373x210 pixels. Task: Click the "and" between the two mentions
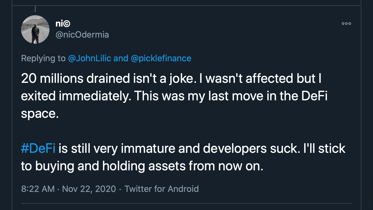[x=121, y=58]
